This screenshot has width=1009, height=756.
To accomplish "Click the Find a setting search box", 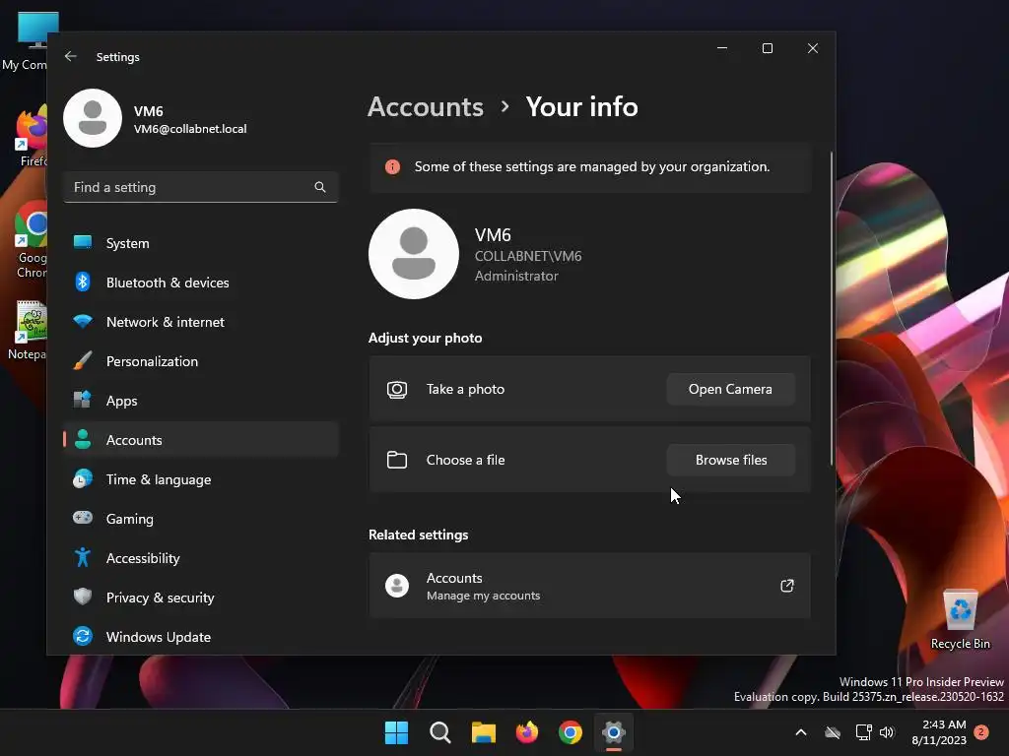I will click(201, 187).
